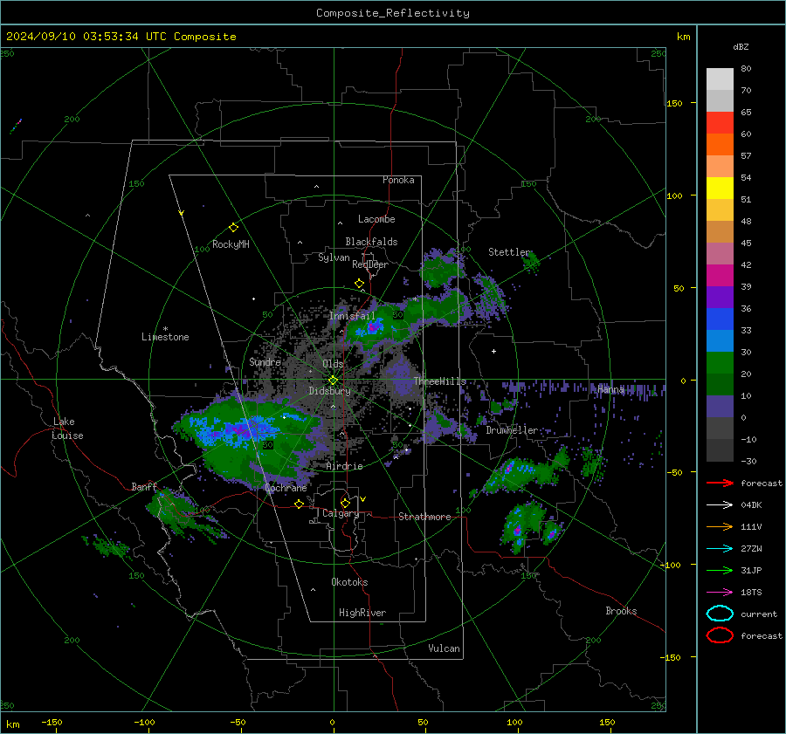The width and height of the screenshot is (786, 734).
Task: Click the cyan 27ZW arrow legend icon
Action: [x=720, y=549]
